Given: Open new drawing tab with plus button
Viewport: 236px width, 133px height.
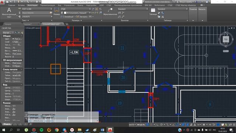Looking at the screenshot, I should [67, 24].
